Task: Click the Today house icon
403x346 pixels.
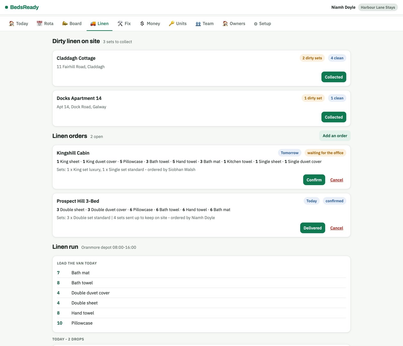Action: 12,23
